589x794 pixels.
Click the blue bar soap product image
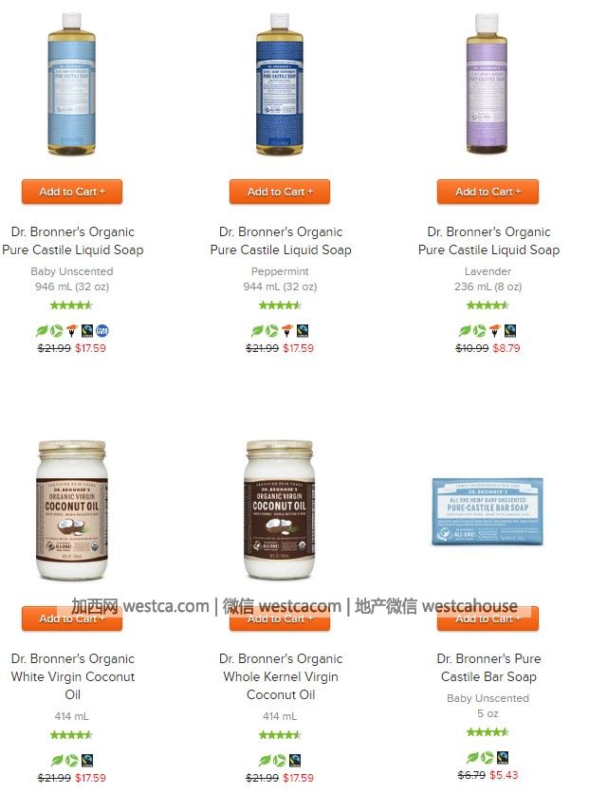[488, 511]
